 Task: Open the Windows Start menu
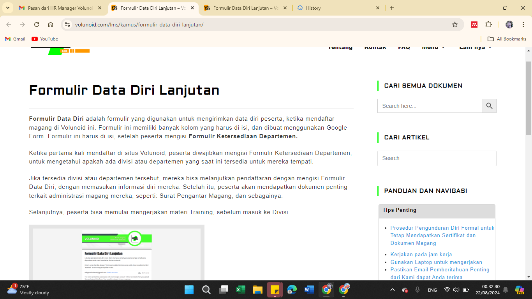(189, 290)
